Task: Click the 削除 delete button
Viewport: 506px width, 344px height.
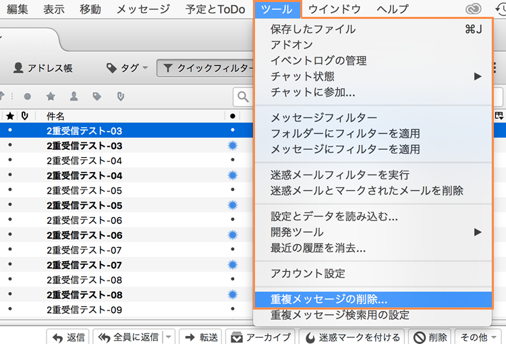Action: point(430,337)
